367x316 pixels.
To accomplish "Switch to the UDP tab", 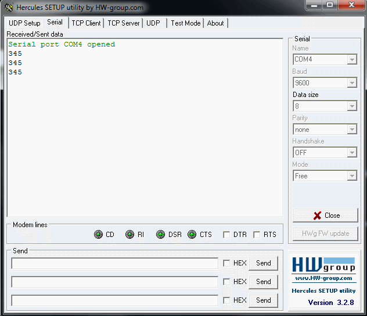I will tap(153, 23).
